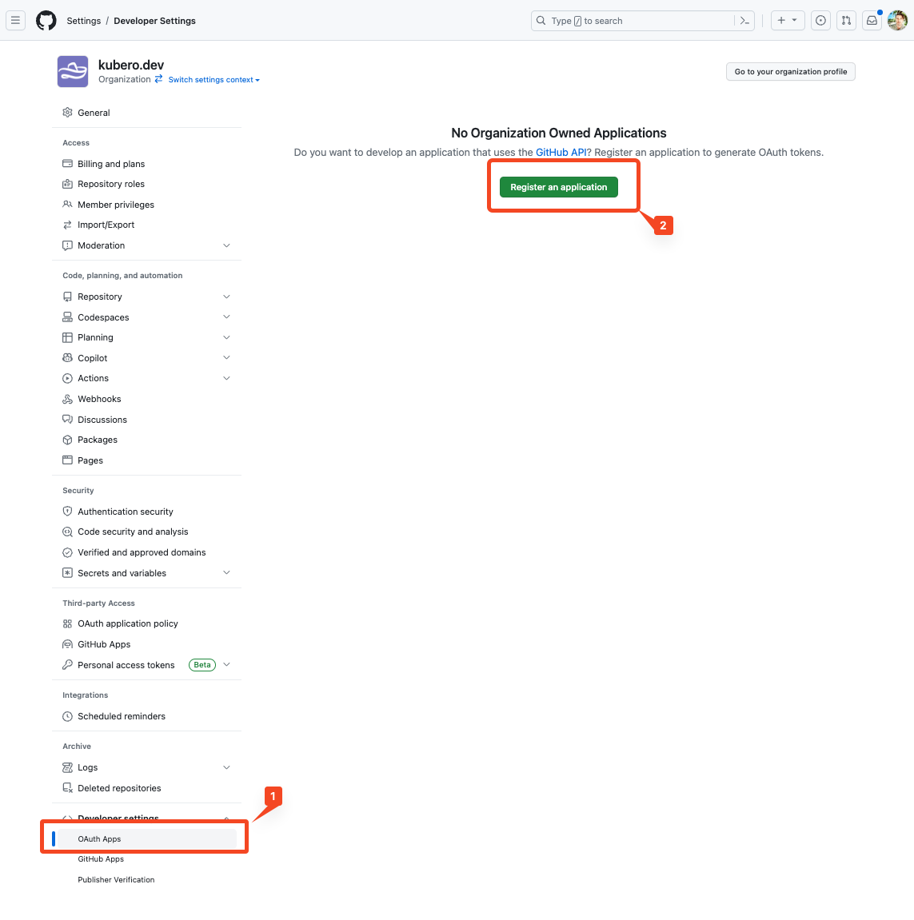Screen dimensions: 914x920
Task: Open the user avatar menu
Action: click(x=897, y=21)
